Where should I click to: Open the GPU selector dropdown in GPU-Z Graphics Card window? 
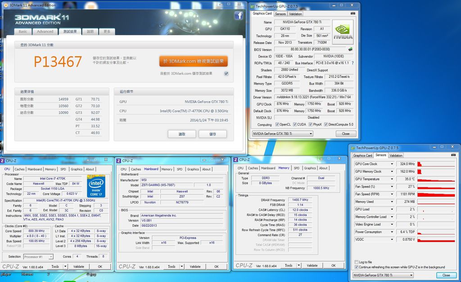click(282, 134)
